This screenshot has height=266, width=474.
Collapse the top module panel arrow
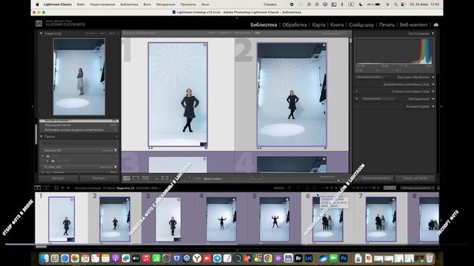coord(237,18)
